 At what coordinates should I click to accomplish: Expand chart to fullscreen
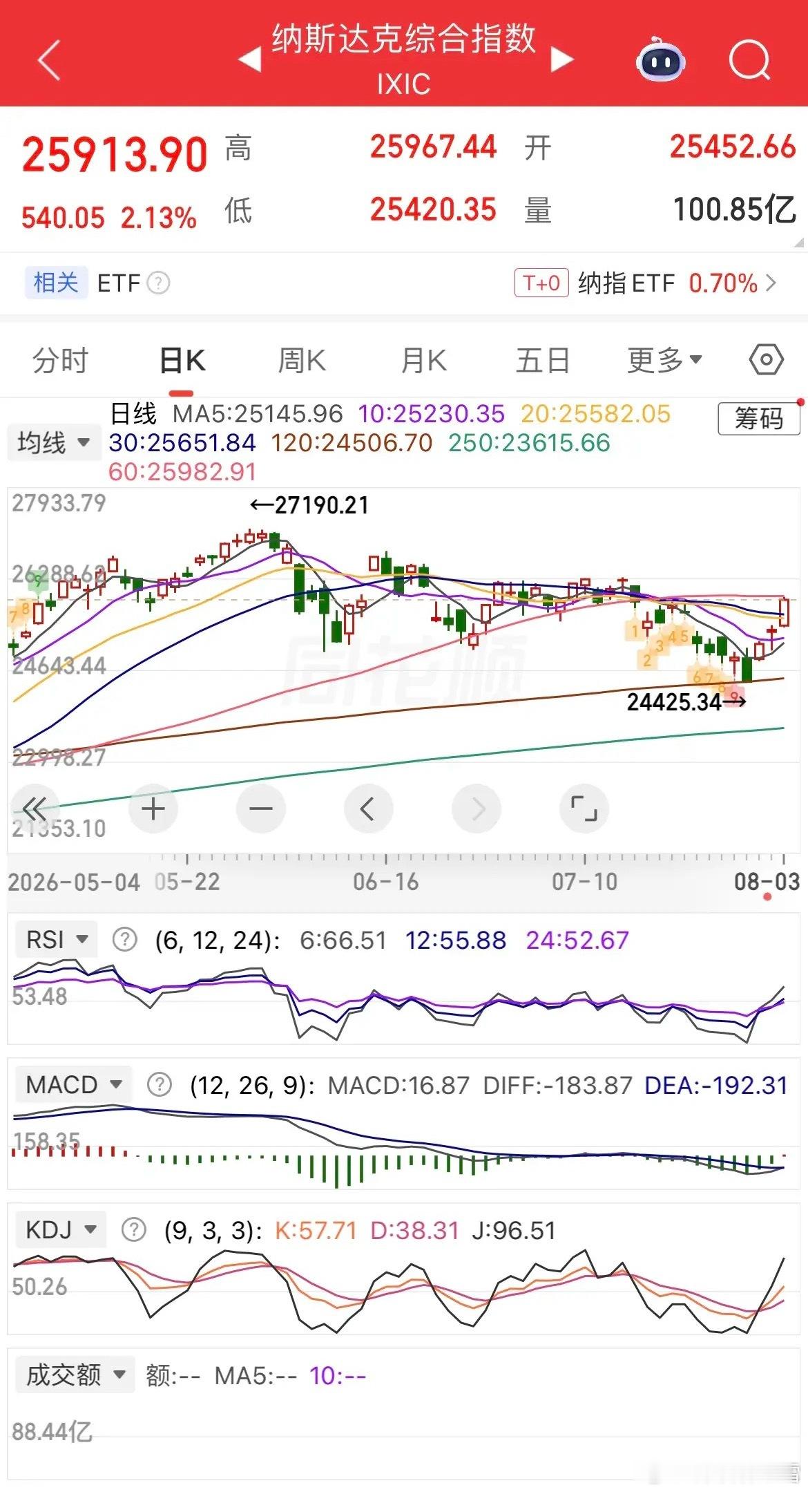584,809
